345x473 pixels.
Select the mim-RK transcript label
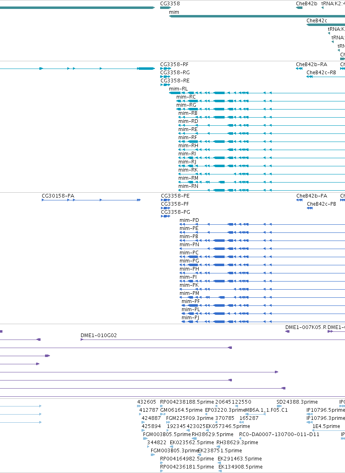click(188, 170)
